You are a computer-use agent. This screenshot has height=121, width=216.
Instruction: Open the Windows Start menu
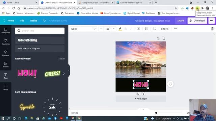[3, 118]
